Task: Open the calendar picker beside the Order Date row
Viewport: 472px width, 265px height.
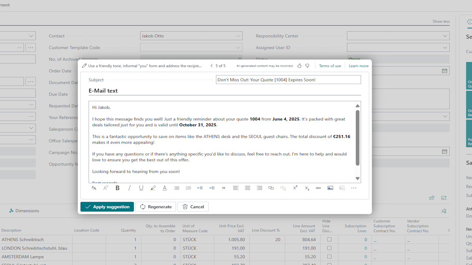Action: pyautogui.click(x=445, y=71)
